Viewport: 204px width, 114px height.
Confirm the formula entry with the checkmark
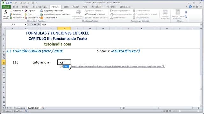pyautogui.click(x=35, y=24)
